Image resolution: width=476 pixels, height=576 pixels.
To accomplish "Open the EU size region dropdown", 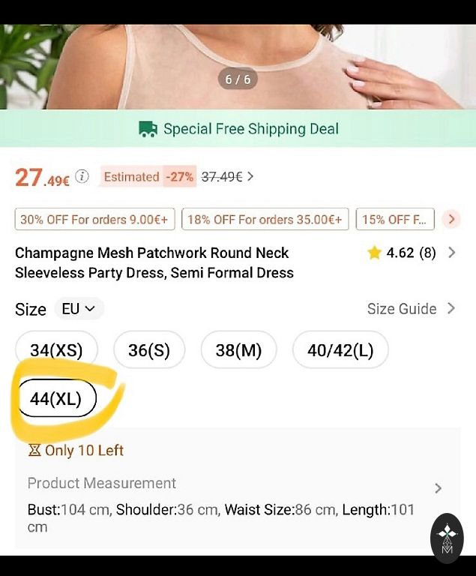I will coord(78,309).
